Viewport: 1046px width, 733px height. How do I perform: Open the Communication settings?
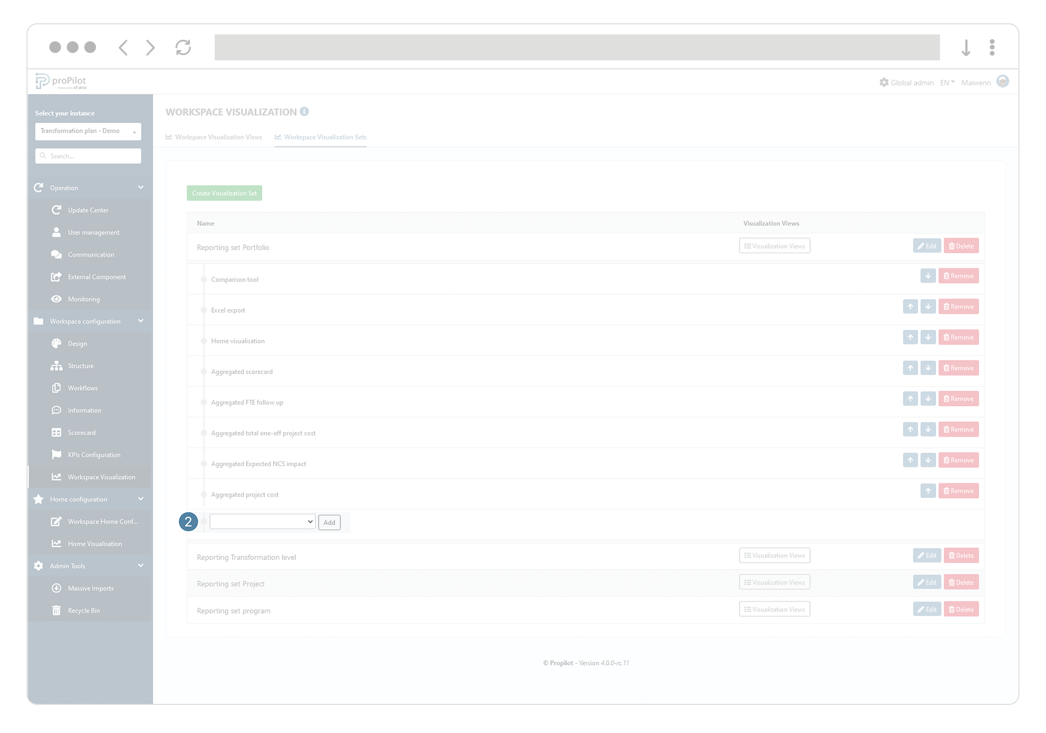[x=57, y=254]
